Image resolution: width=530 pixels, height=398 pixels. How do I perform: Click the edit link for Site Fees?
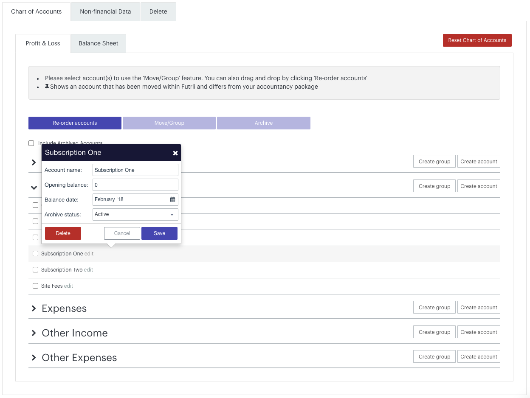68,286
